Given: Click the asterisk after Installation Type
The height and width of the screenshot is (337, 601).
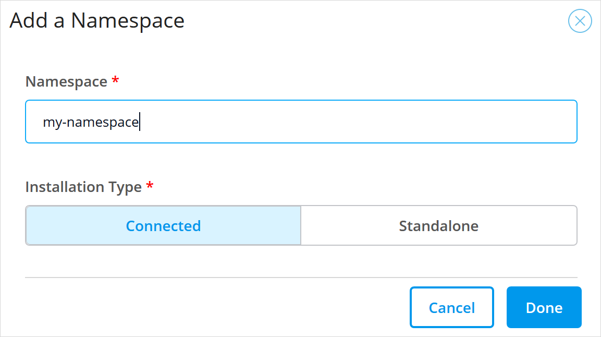Looking at the screenshot, I should pyautogui.click(x=149, y=185).
